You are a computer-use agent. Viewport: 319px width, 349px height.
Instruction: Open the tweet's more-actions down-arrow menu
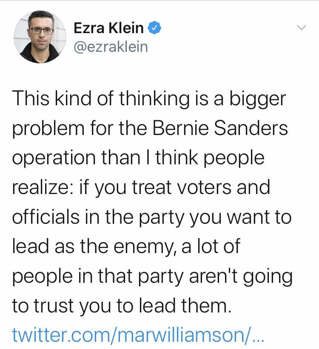click(302, 28)
